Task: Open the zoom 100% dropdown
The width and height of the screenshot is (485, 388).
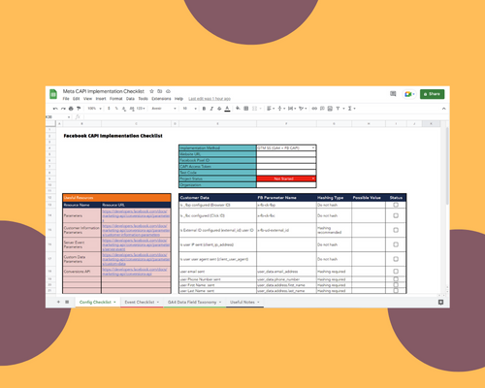Action: point(95,109)
